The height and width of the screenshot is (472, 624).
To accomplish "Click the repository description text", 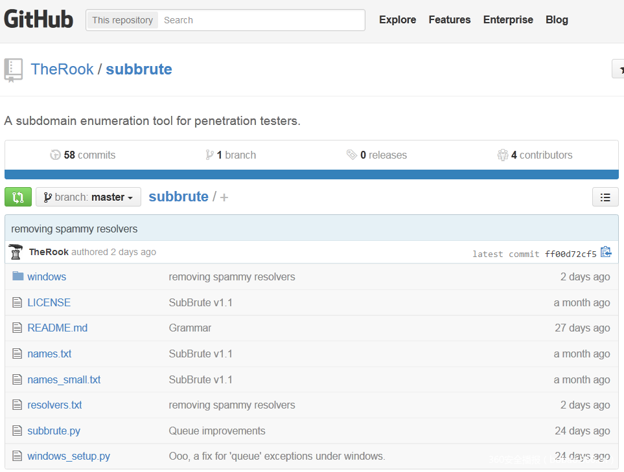I will point(152,120).
